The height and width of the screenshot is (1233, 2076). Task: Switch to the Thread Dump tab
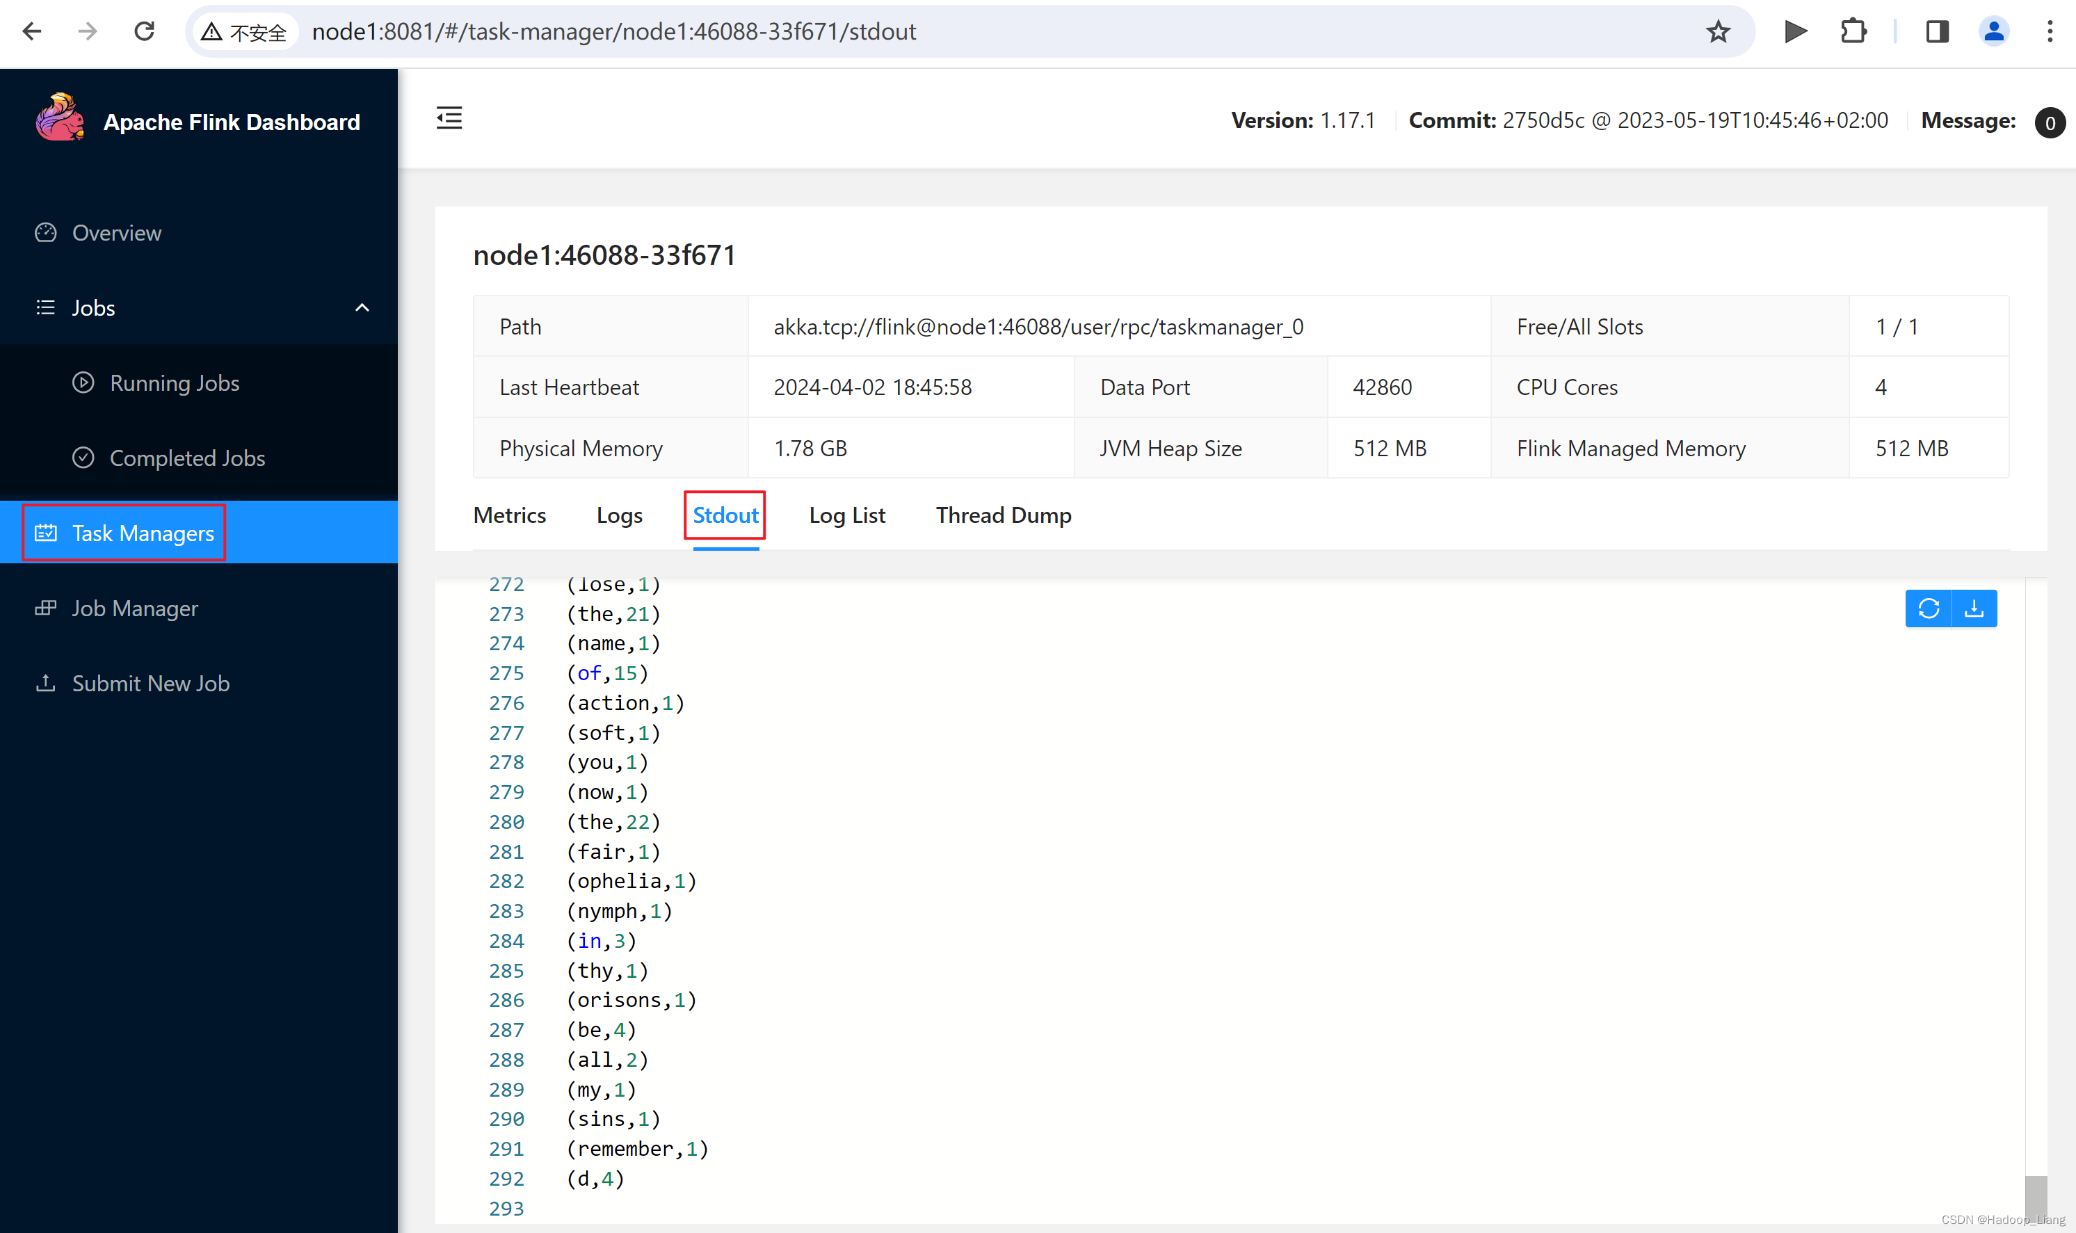point(1004,515)
